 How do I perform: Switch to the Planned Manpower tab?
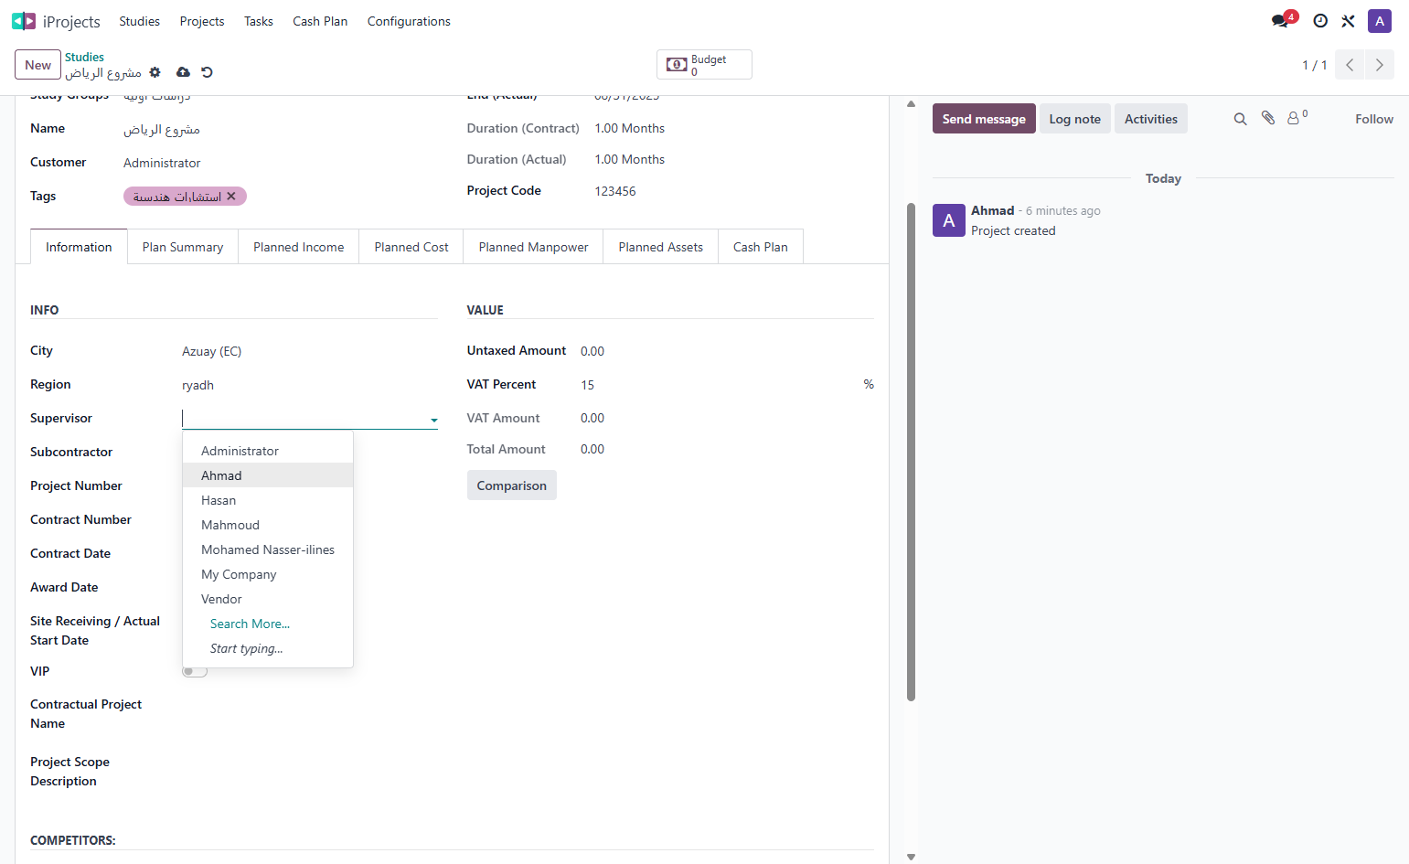(x=534, y=247)
